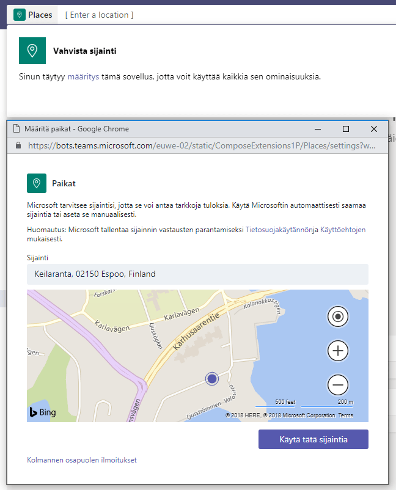Click the padlock icon in the address bar

pos(17,146)
